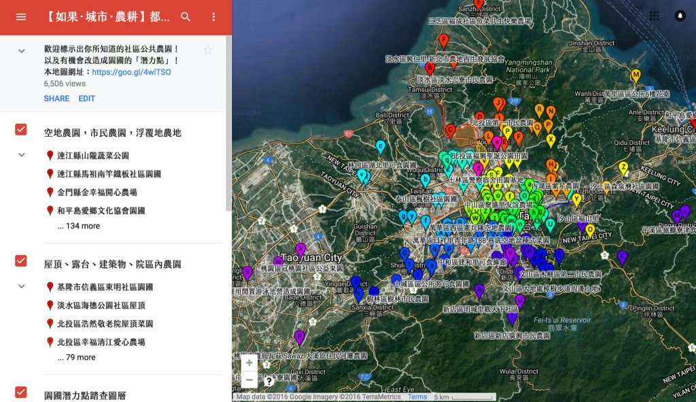This screenshot has width=696, height=402.
Task: Toggle the 園圃潛力點踏查圖層 layer checkbox
Action: pos(21,392)
